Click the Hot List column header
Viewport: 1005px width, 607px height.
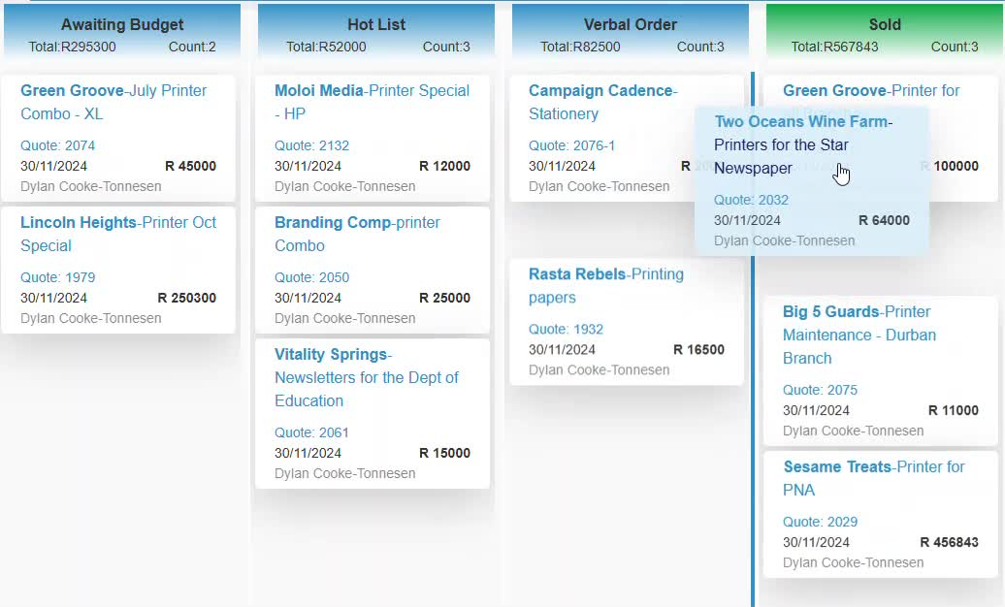coord(375,24)
